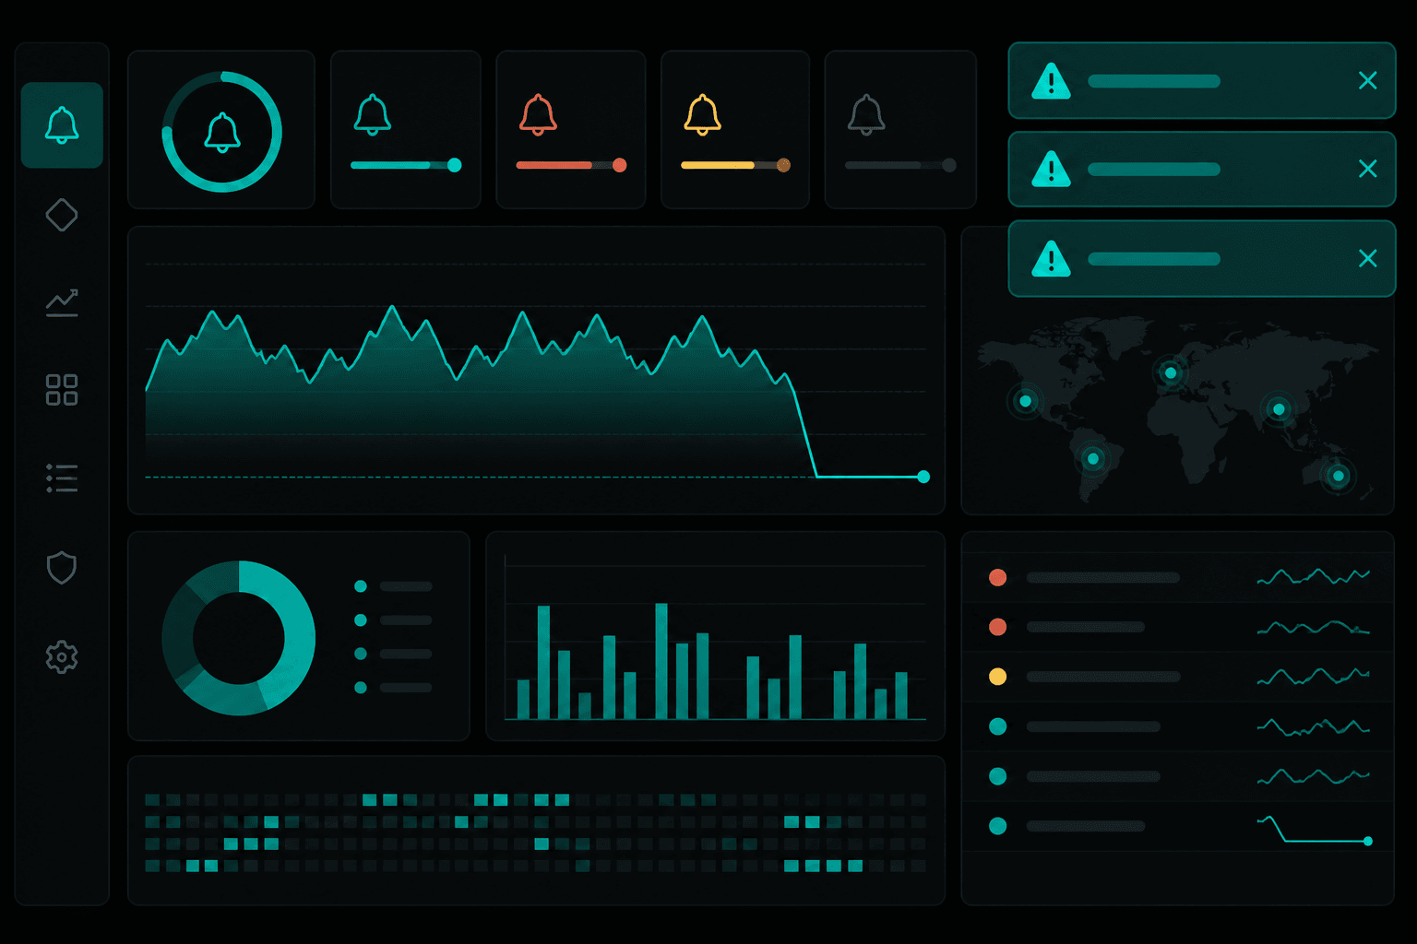
Task: Dismiss the topmost alert notification
Action: (1368, 81)
